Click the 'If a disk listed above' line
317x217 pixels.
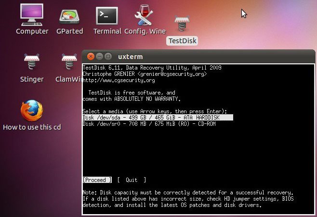(x=188, y=199)
